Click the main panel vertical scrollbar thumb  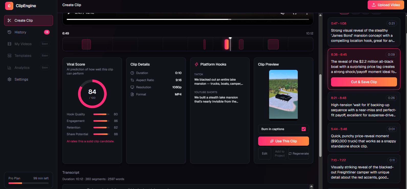pyautogui.click(x=320, y=115)
